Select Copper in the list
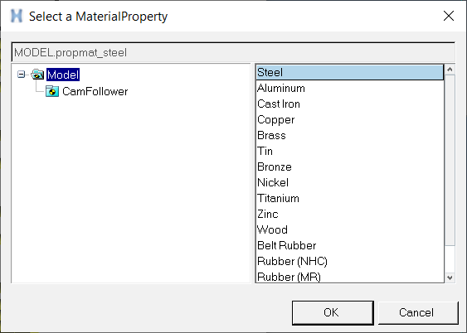The width and height of the screenshot is (467, 333). 350,120
